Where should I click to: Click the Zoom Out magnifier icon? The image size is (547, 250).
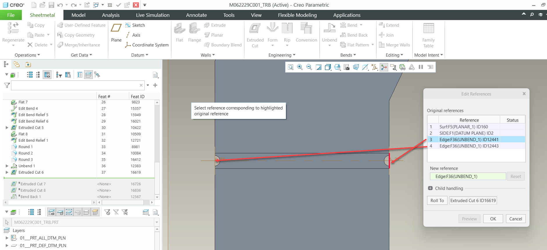pos(309,67)
